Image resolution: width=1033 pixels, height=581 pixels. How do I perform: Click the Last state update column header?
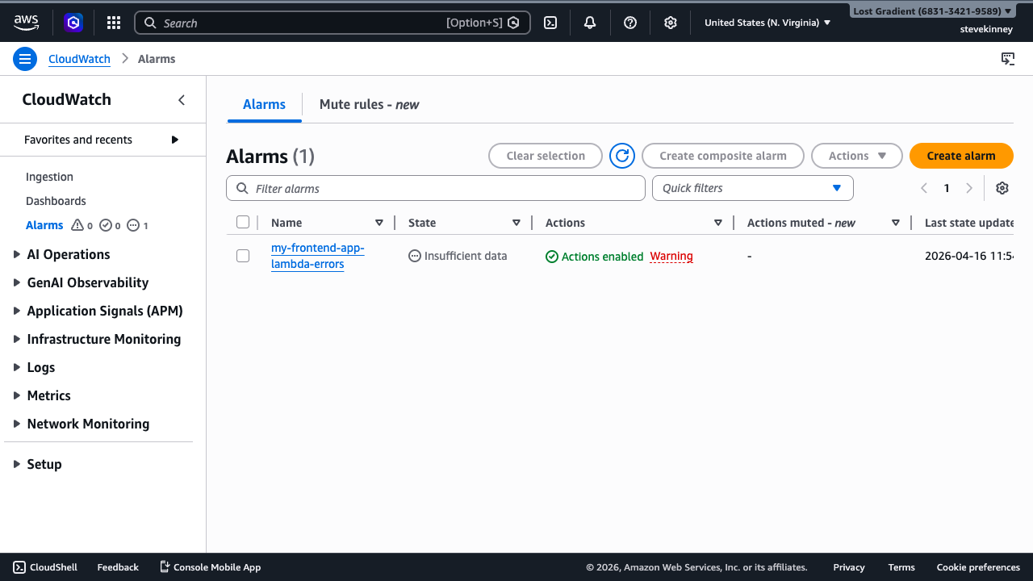(969, 223)
